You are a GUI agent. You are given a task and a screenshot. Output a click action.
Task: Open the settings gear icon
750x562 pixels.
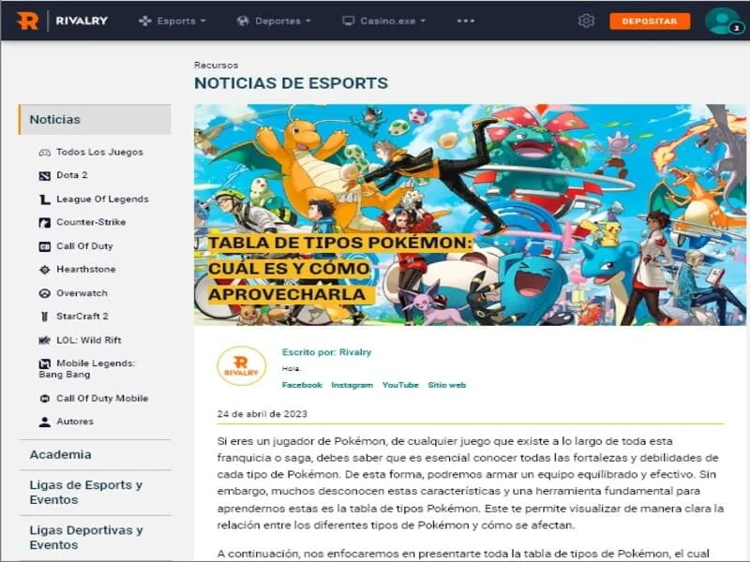(586, 21)
